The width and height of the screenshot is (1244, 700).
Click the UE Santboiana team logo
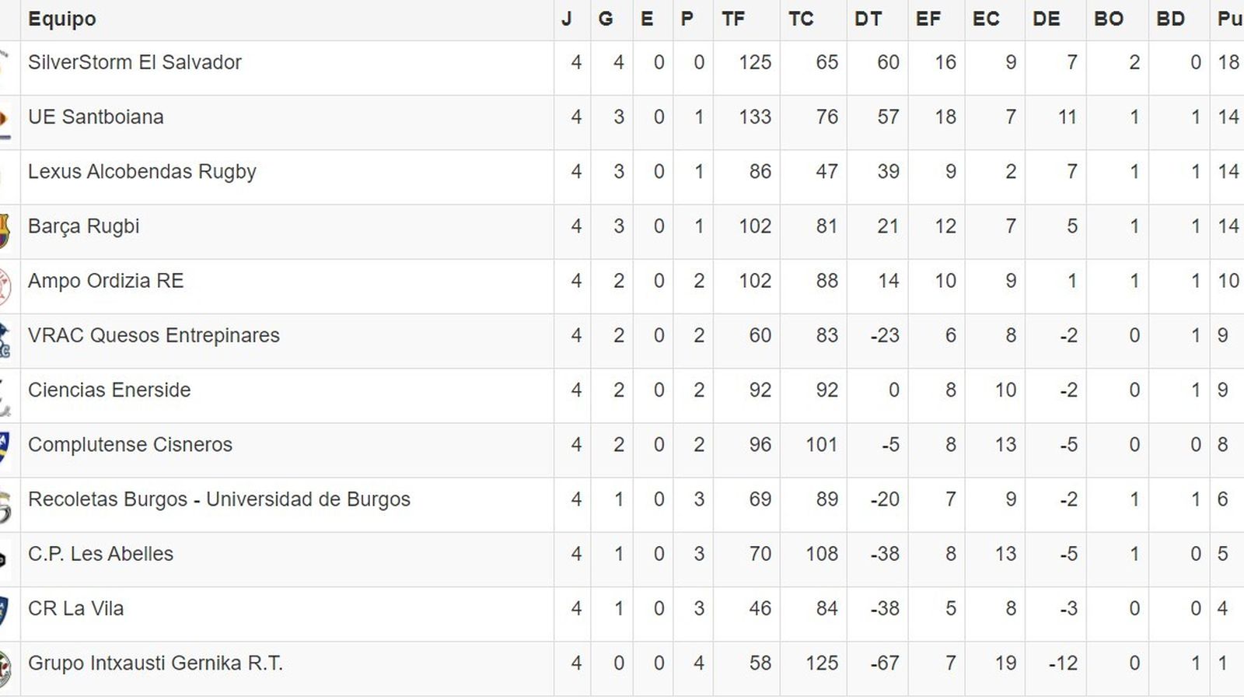click(5, 121)
